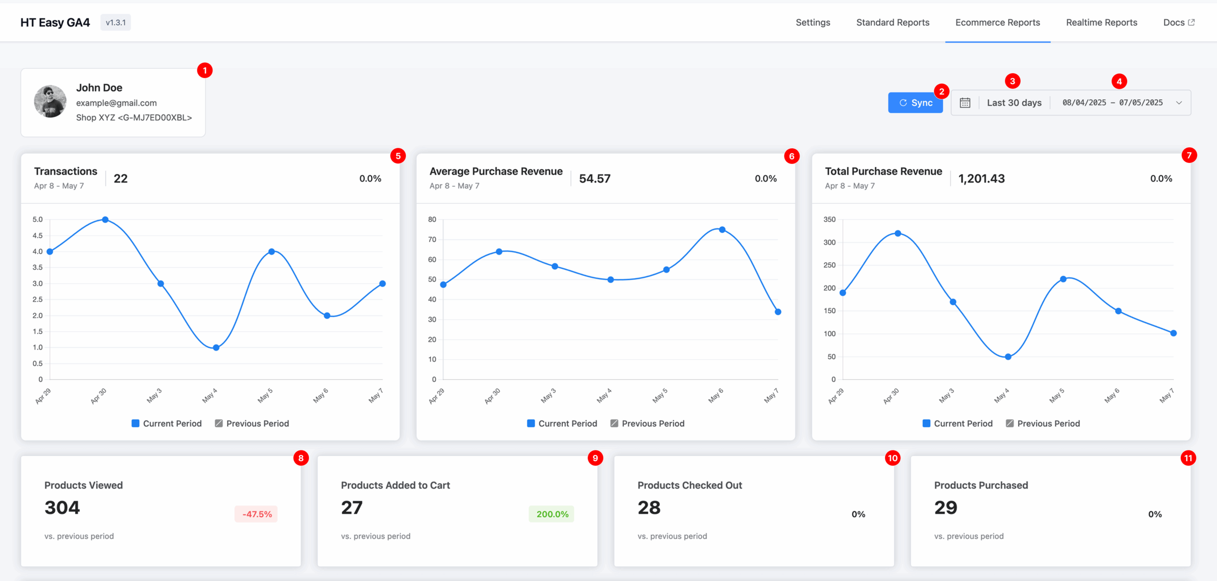Switch to the Realtime Reports tab
Screen dimensions: 1217x581
(x=1101, y=22)
